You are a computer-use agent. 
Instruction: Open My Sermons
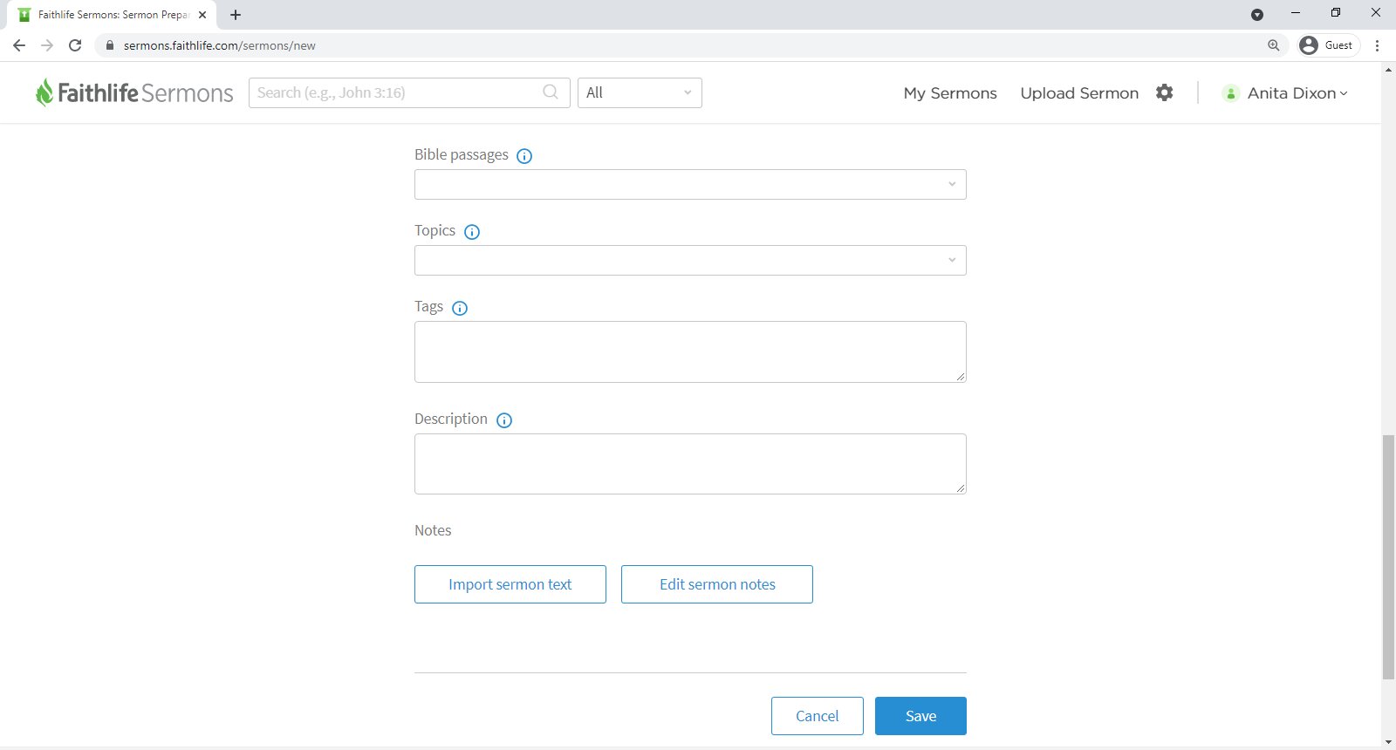tap(950, 93)
